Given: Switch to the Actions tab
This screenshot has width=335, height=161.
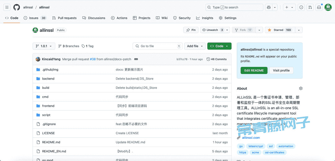Looking at the screenshot, I should pyautogui.click(x=119, y=18).
